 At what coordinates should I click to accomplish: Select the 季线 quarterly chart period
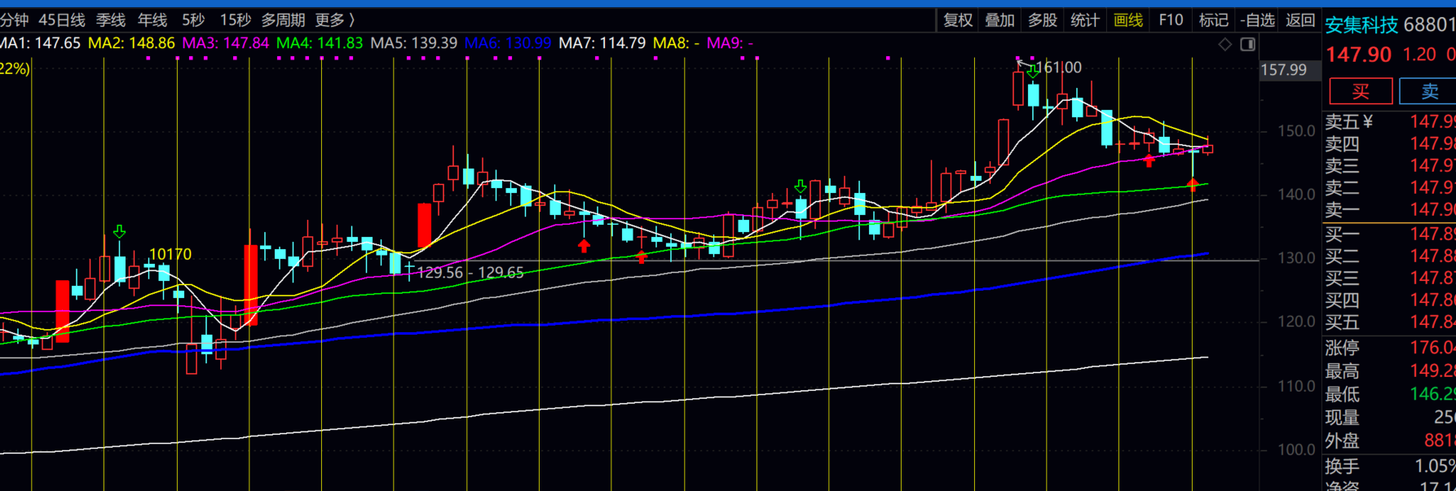pyautogui.click(x=111, y=20)
